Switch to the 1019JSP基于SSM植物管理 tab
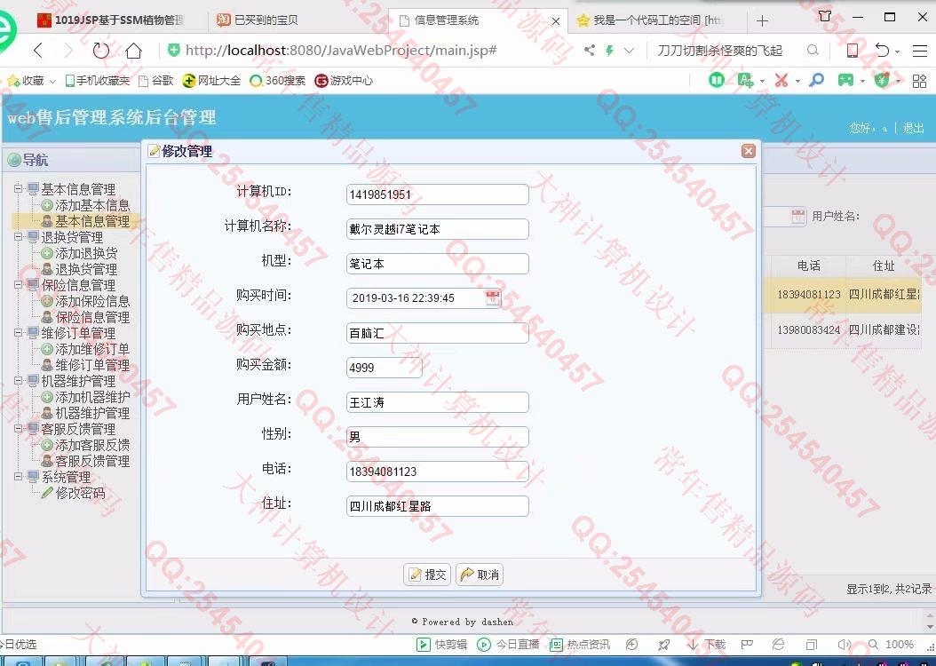The width and height of the screenshot is (936, 666). tap(112, 20)
